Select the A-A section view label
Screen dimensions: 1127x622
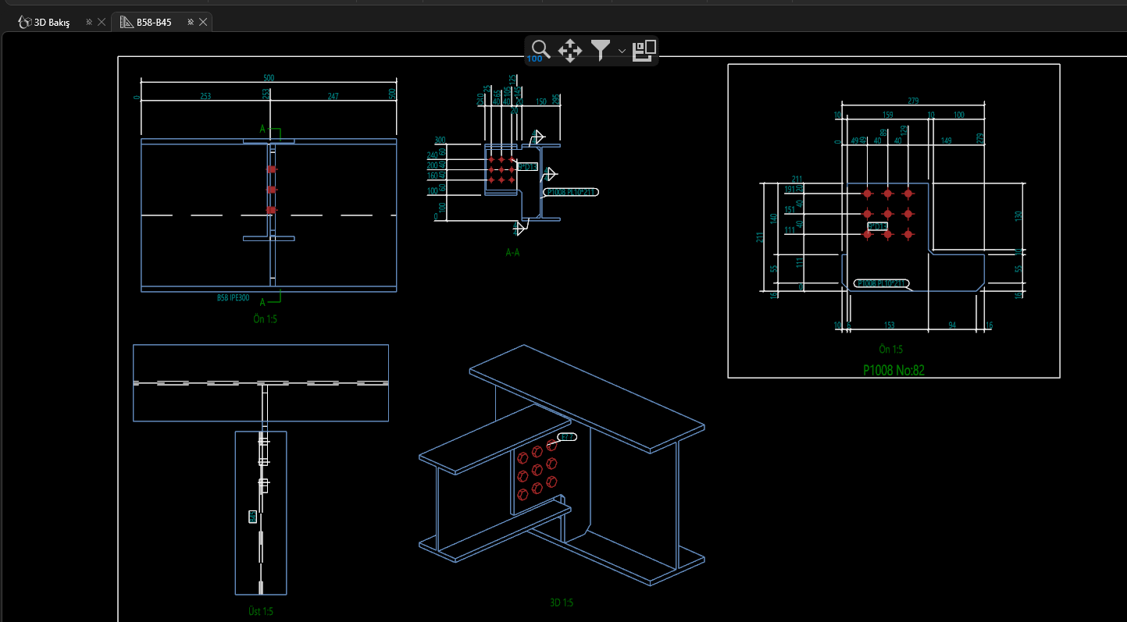[x=512, y=253]
